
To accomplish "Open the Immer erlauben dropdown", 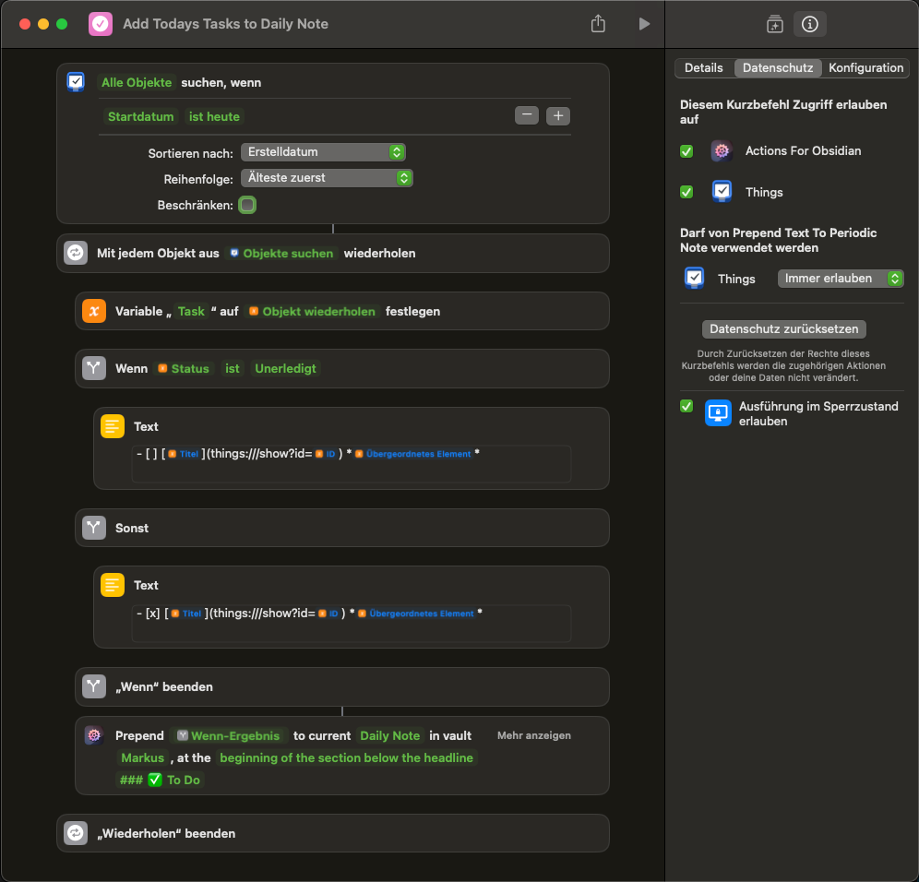I will tap(840, 279).
